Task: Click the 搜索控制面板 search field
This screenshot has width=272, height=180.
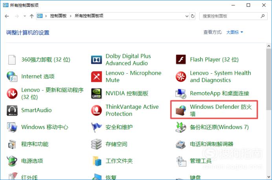Action: point(233,16)
